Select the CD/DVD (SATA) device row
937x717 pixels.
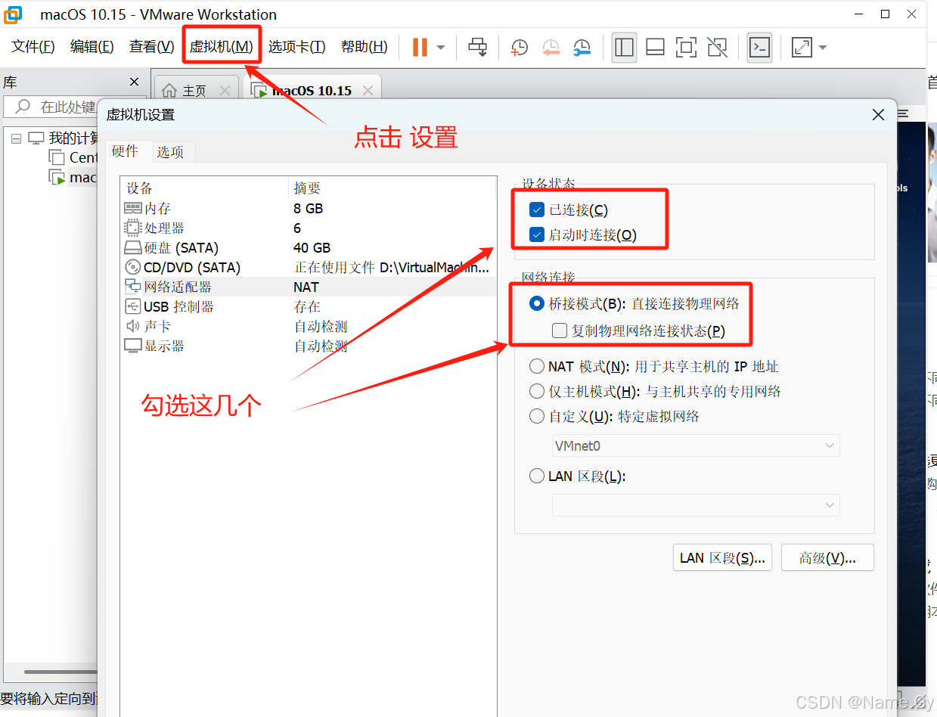pyautogui.click(x=309, y=267)
